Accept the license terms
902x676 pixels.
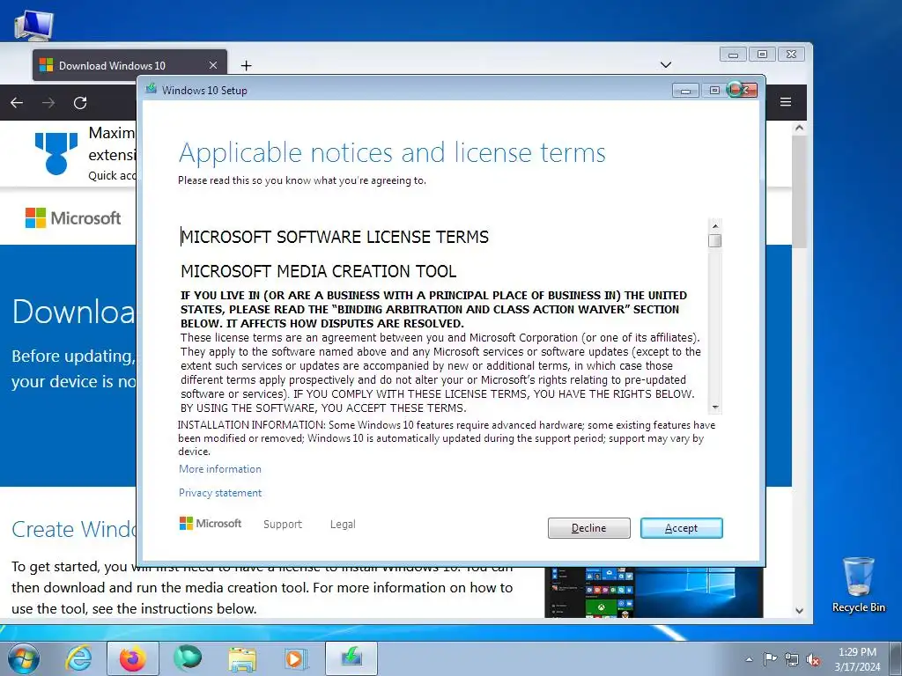click(x=681, y=528)
